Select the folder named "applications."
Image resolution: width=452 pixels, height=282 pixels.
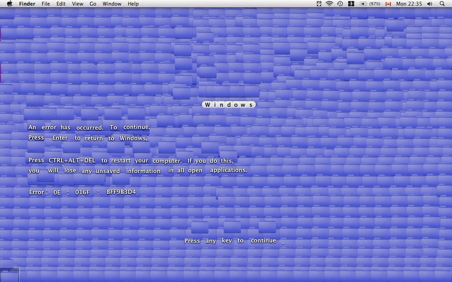click(228, 170)
